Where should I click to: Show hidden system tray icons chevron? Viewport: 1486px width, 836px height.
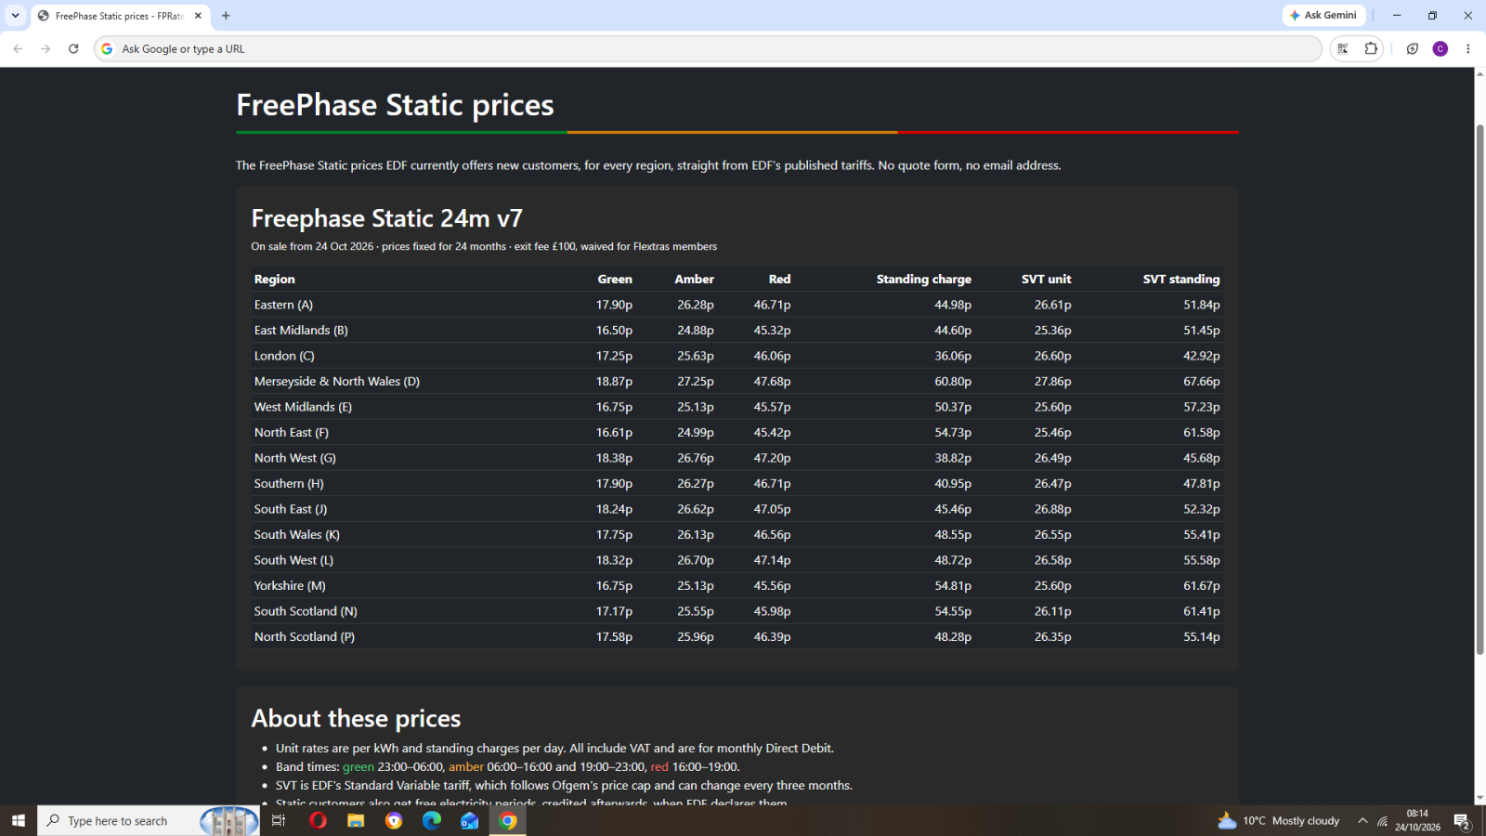pos(1362,821)
